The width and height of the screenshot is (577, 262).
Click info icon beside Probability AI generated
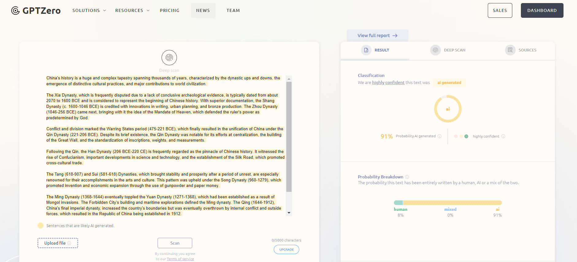click(x=440, y=136)
